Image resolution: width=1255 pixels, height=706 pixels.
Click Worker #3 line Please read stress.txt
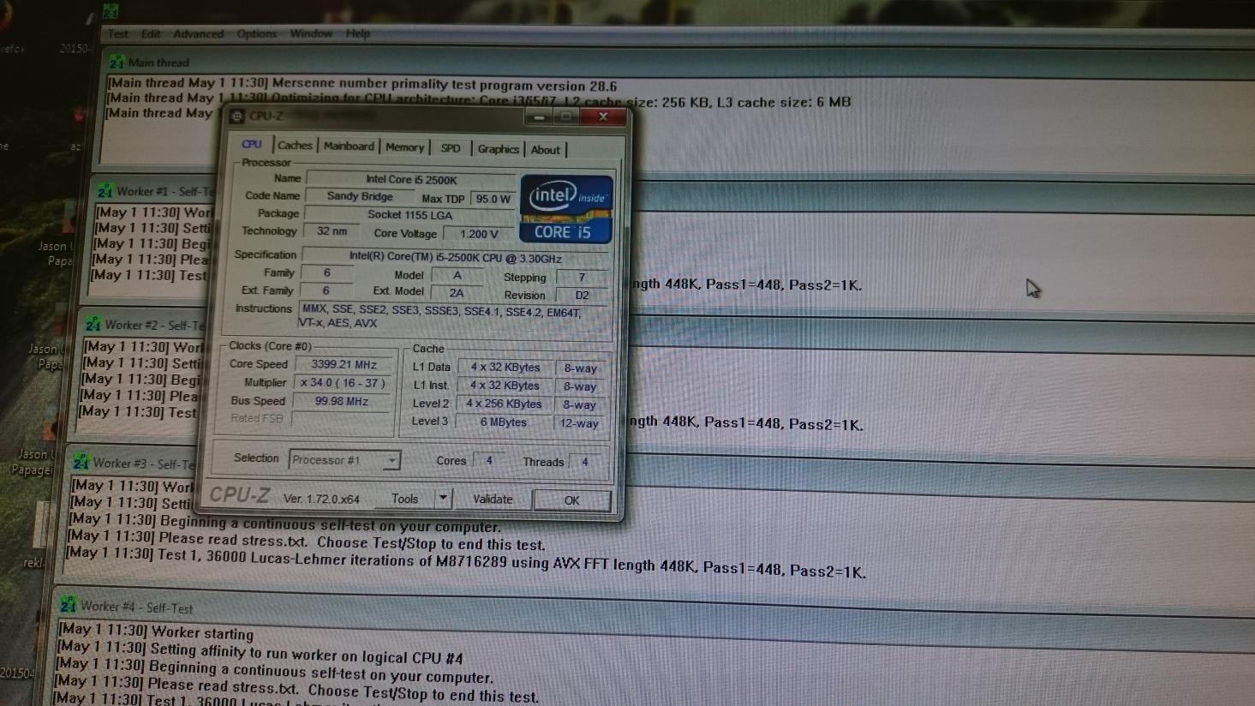click(307, 541)
